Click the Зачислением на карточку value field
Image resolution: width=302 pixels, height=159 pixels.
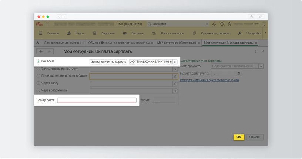coord(108,62)
